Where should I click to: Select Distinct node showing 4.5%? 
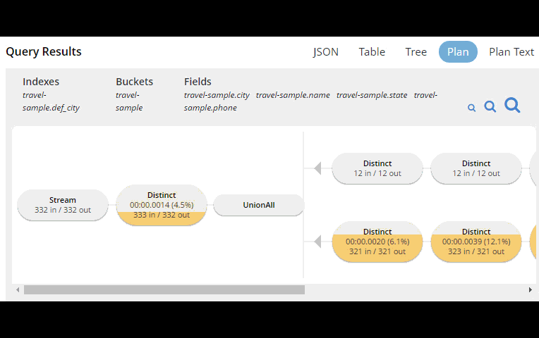[x=162, y=205]
